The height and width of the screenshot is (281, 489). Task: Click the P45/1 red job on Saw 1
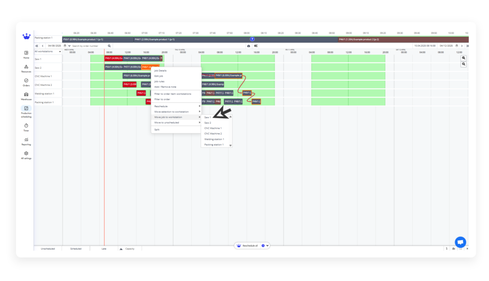tap(113, 58)
